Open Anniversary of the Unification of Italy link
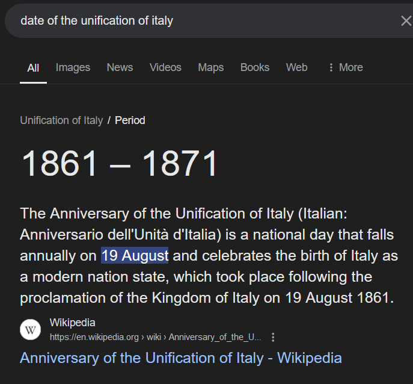413x384 pixels. coord(181,358)
